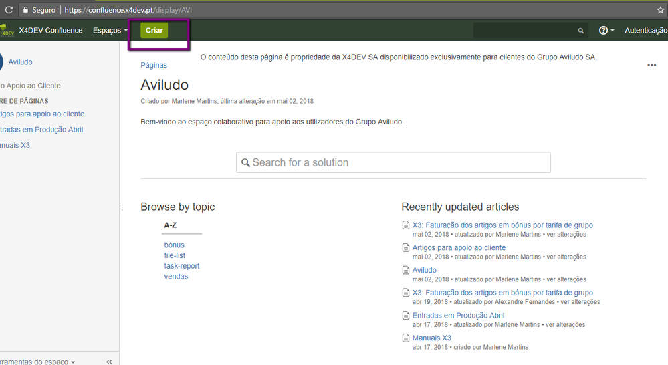
Task: Open the bónus topic label
Action: point(175,245)
